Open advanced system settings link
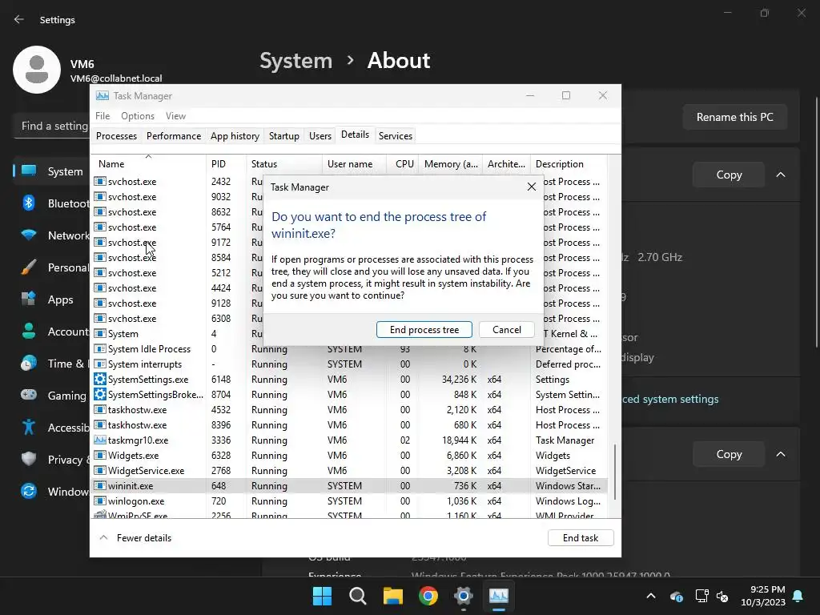The height and width of the screenshot is (615, 820). 670,399
